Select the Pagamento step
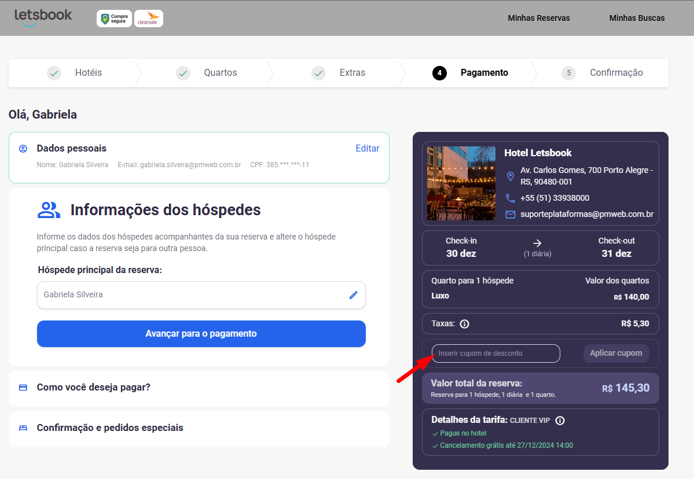This screenshot has width=694, height=479. coord(484,73)
